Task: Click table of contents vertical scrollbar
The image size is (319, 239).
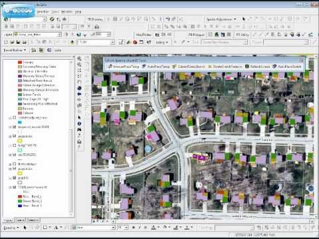Action: (71, 137)
